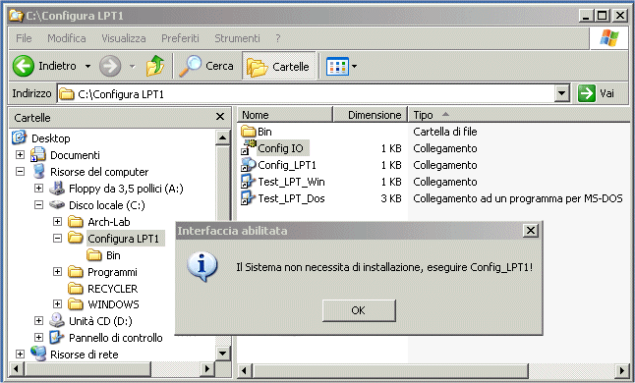This screenshot has height=383, width=635.
Task: Expand the Floppy da 3,5 pollici node
Action: (38, 188)
